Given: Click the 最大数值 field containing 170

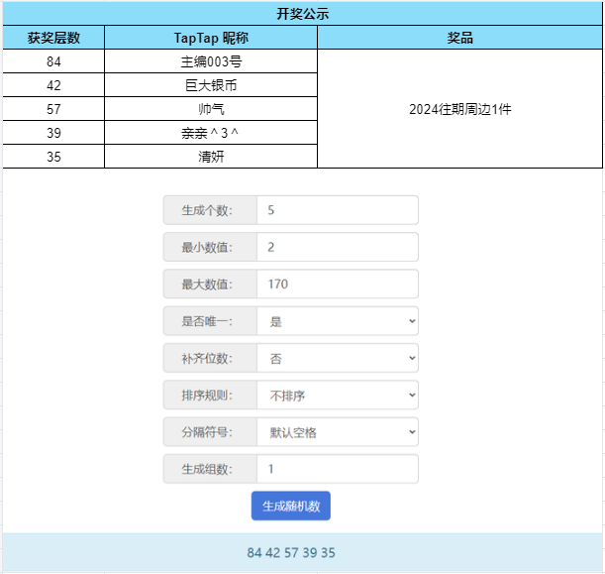Looking at the screenshot, I should pos(338,284).
